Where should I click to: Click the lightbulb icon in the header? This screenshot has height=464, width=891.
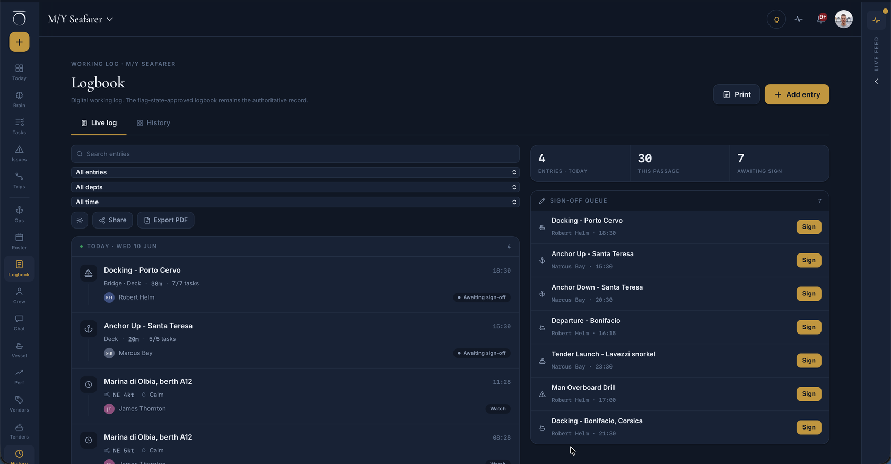click(776, 20)
